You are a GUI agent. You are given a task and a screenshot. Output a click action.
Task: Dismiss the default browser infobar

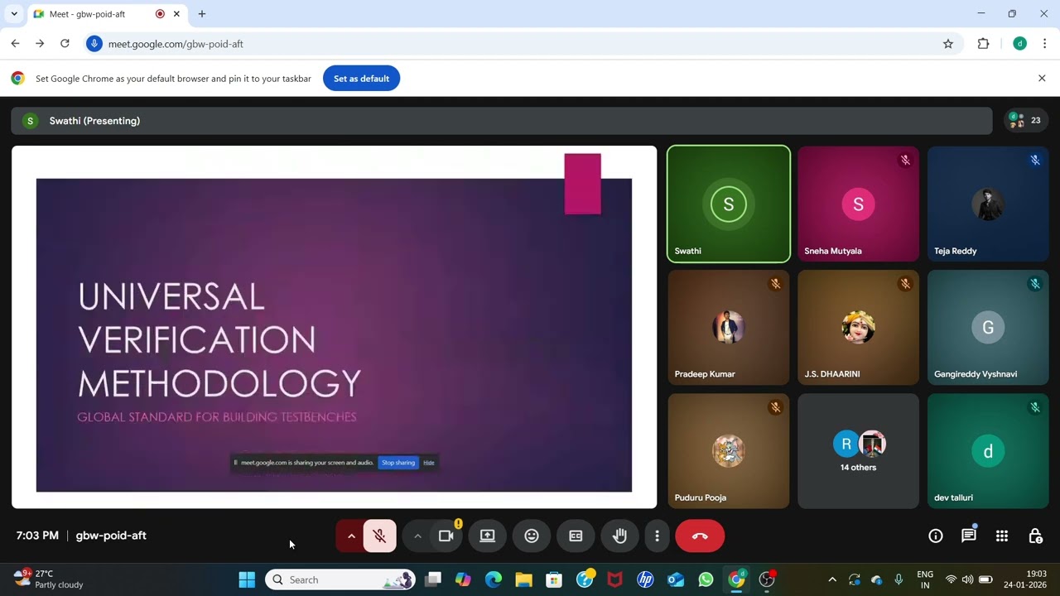pos(1042,79)
